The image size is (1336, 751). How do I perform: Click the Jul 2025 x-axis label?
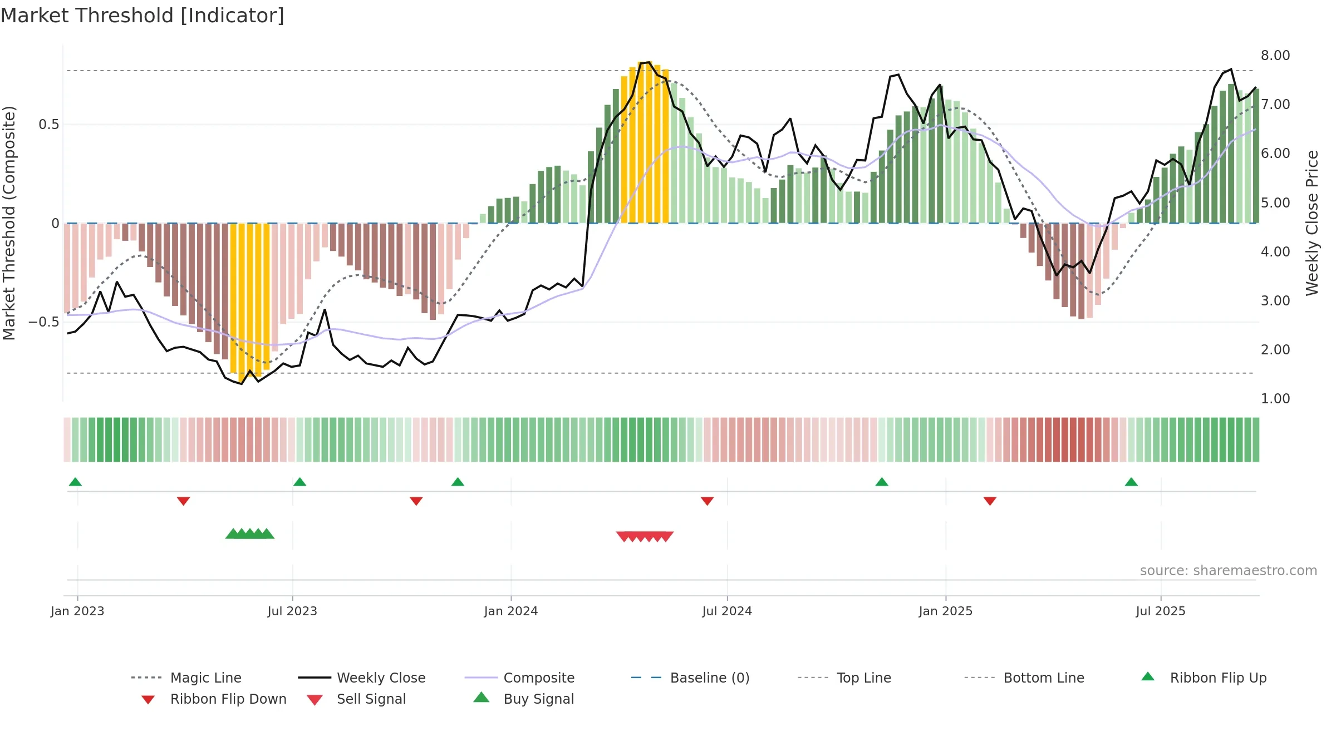point(1161,611)
